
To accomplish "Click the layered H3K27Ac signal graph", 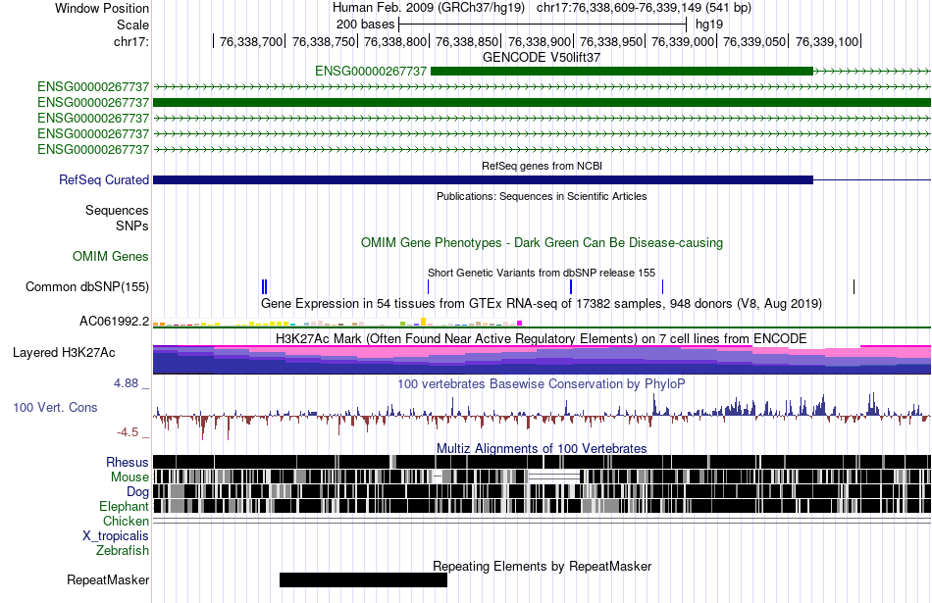I will [x=542, y=360].
